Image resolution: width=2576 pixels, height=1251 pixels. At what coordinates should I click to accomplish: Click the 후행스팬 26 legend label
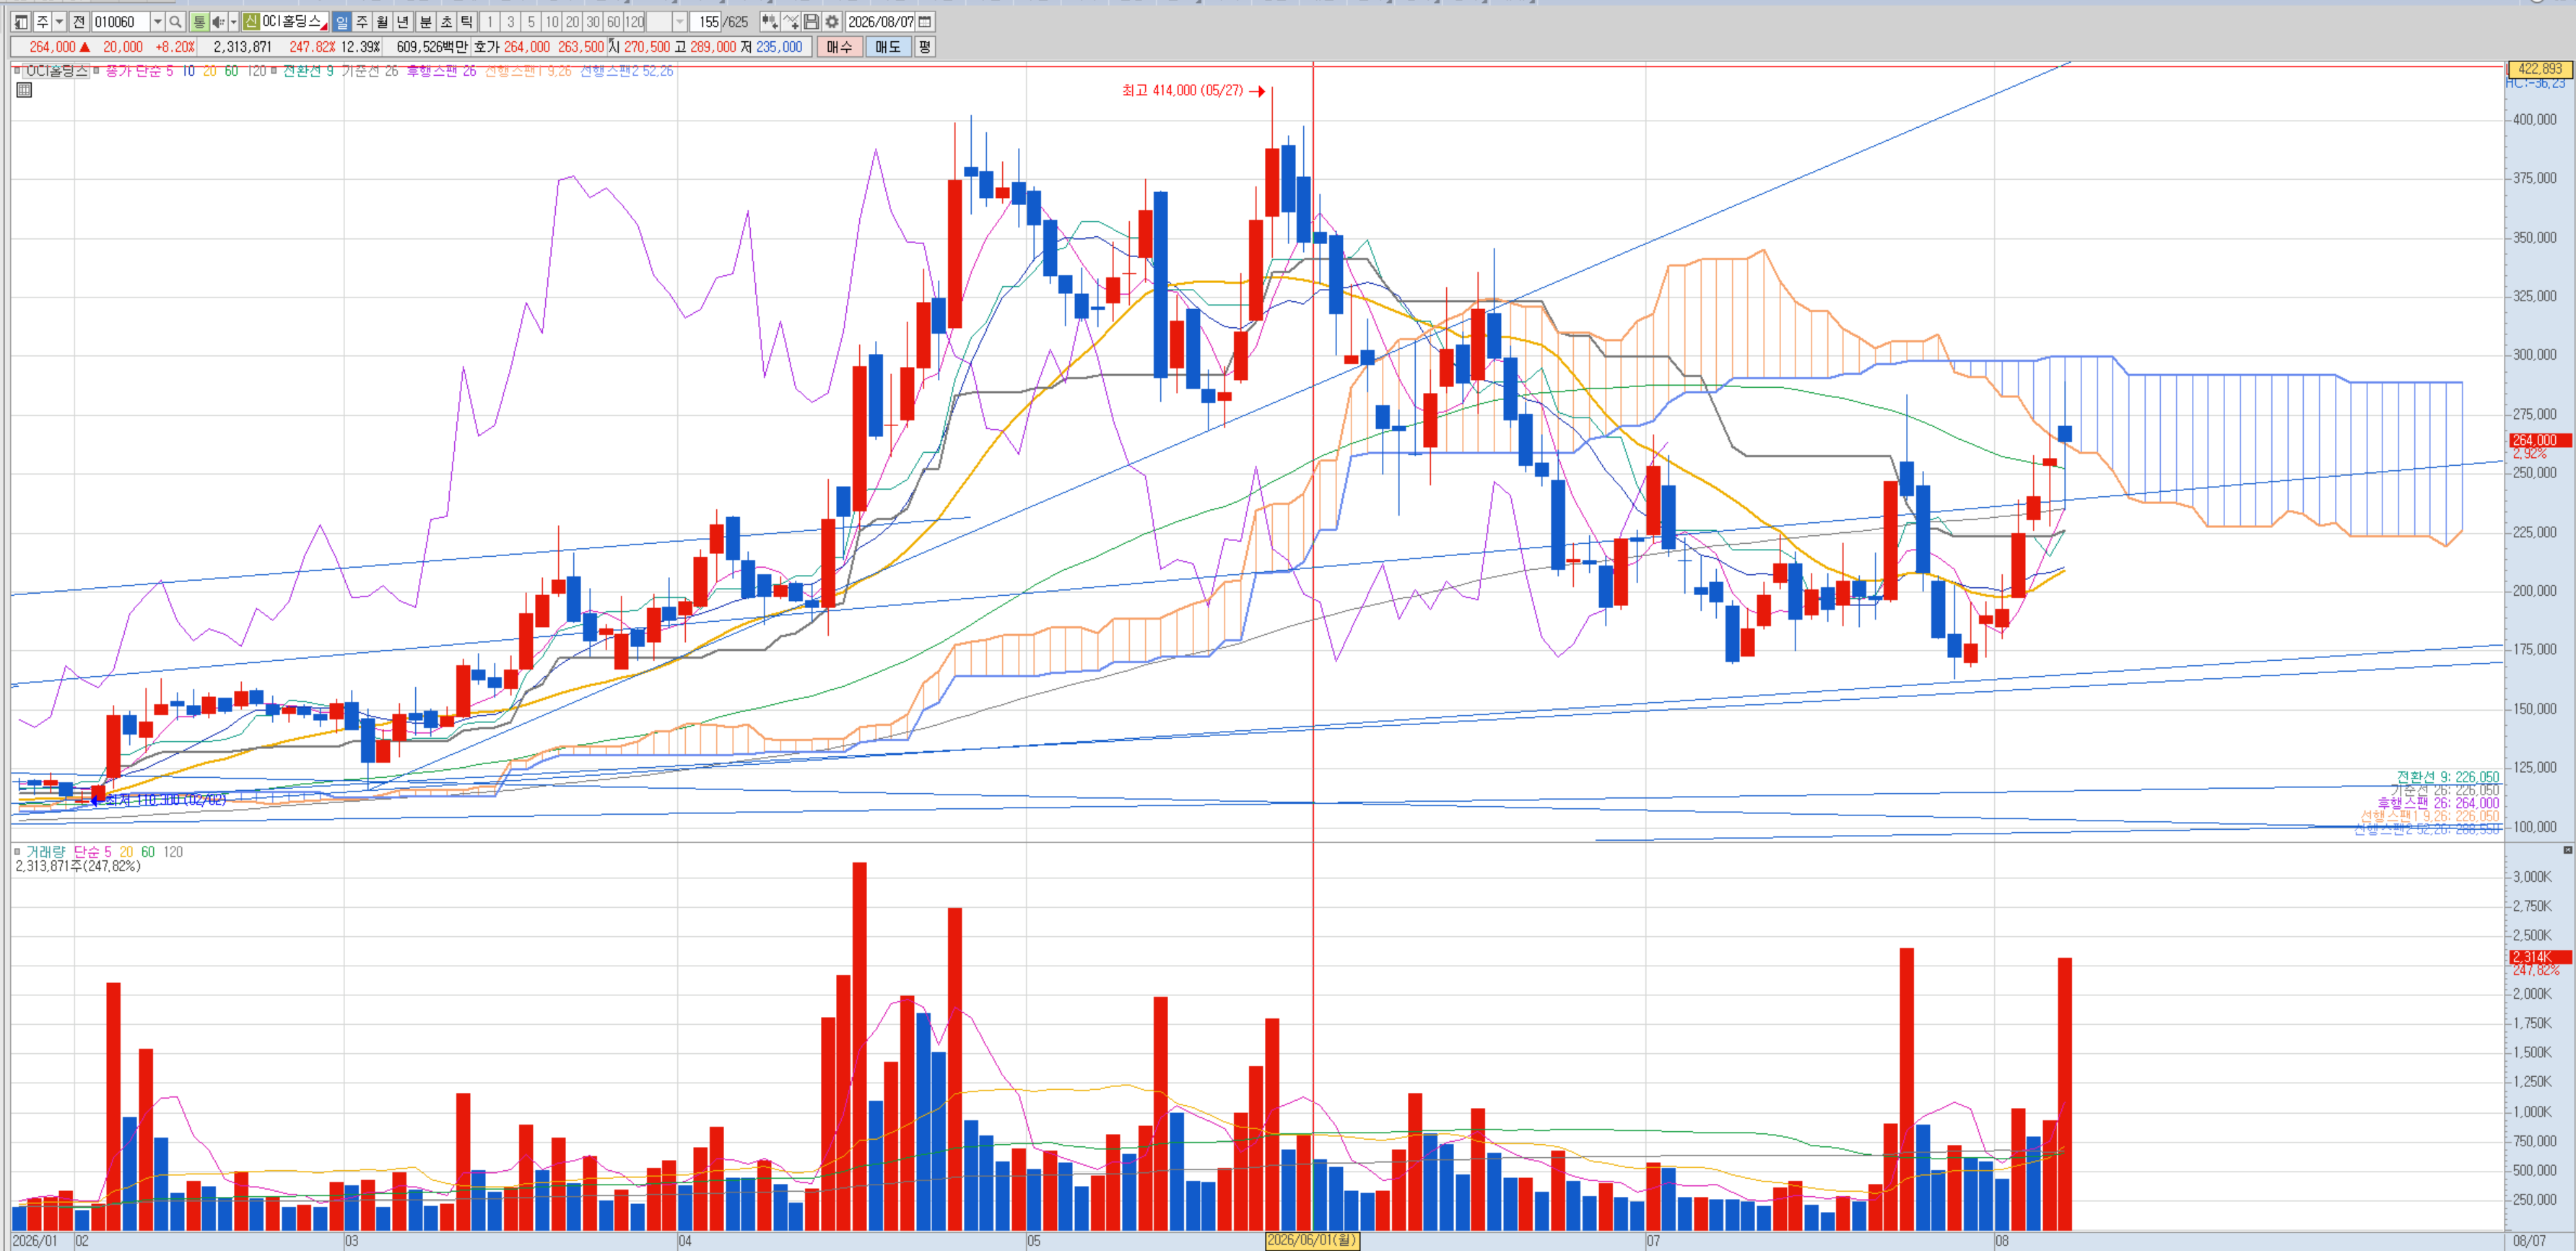click(x=441, y=71)
